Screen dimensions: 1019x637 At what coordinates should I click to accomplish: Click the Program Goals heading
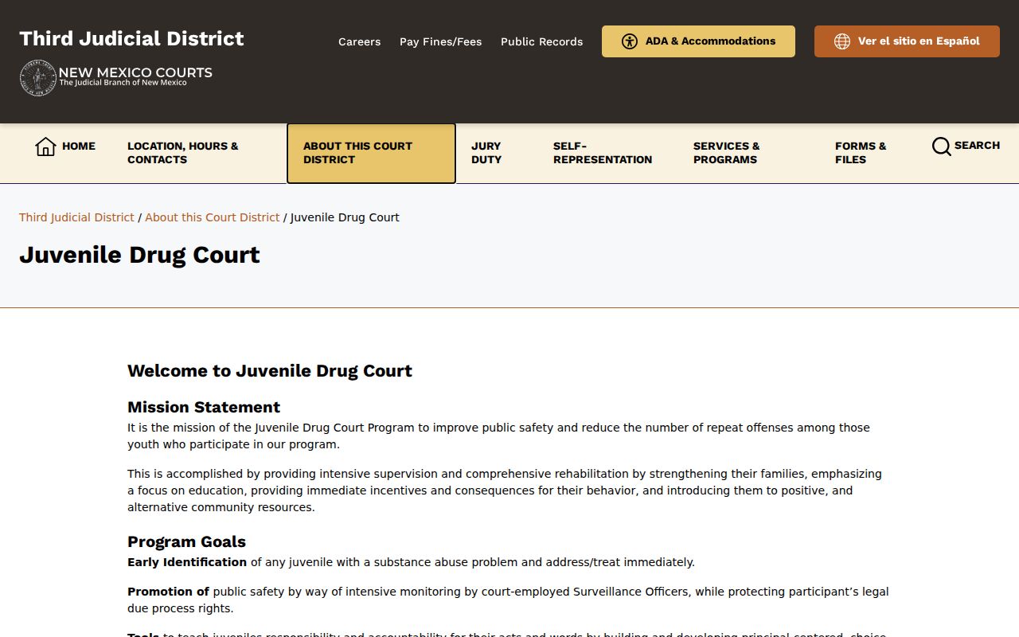click(x=186, y=541)
